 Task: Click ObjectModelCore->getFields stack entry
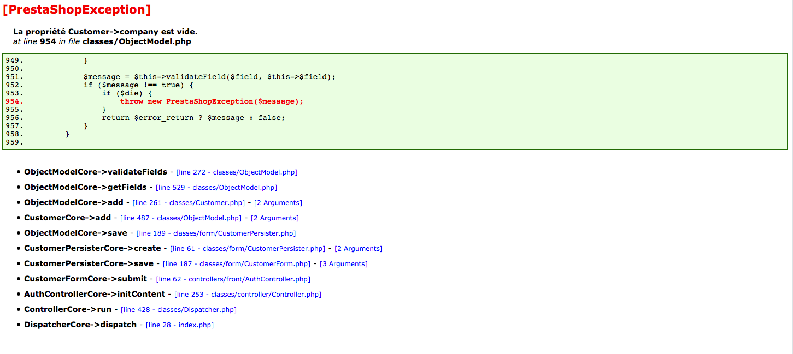(85, 187)
